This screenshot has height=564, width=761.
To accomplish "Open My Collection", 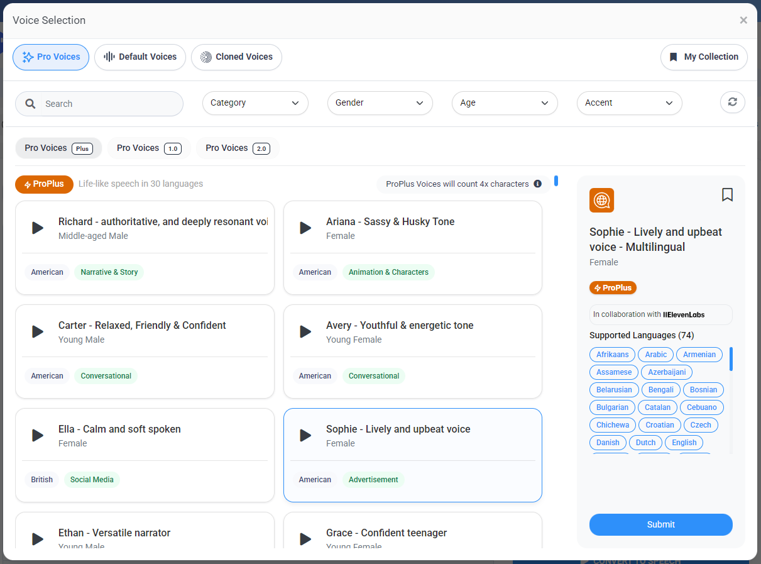I will [703, 57].
